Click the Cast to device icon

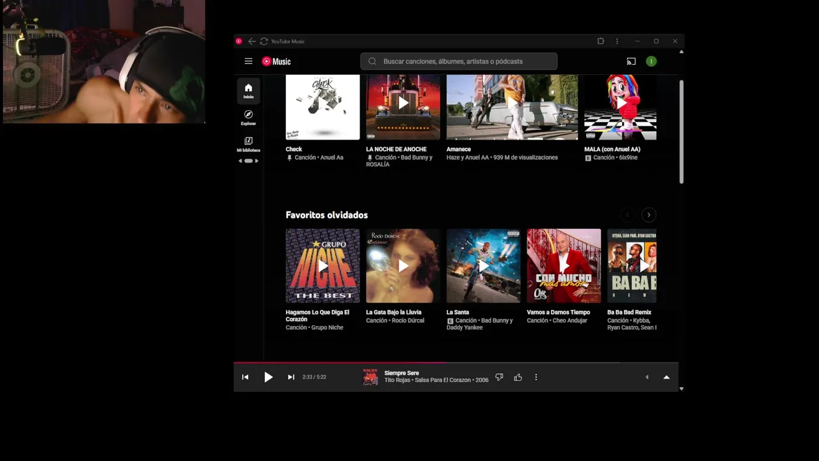pos(631,61)
